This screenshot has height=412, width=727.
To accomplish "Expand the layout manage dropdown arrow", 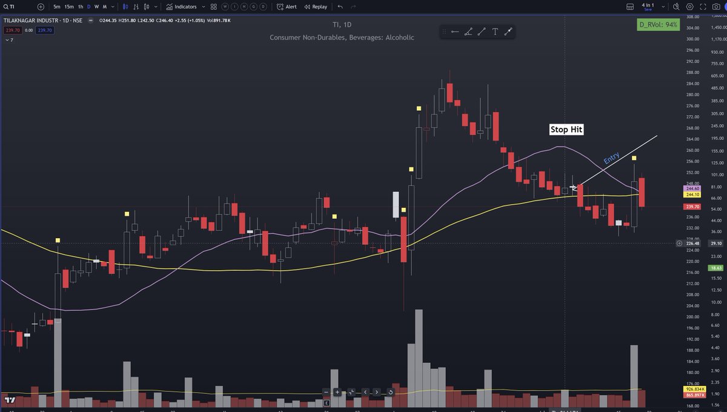I will click(663, 7).
